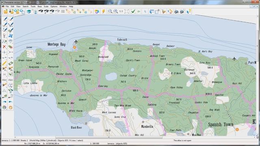Click the window with blue cursor icon
Screen dimensions: 260x146
152,11
